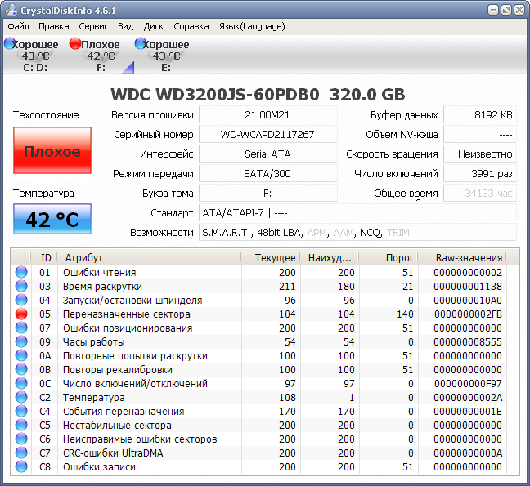
Task: Click the Текущее column header
Action: coord(271,257)
